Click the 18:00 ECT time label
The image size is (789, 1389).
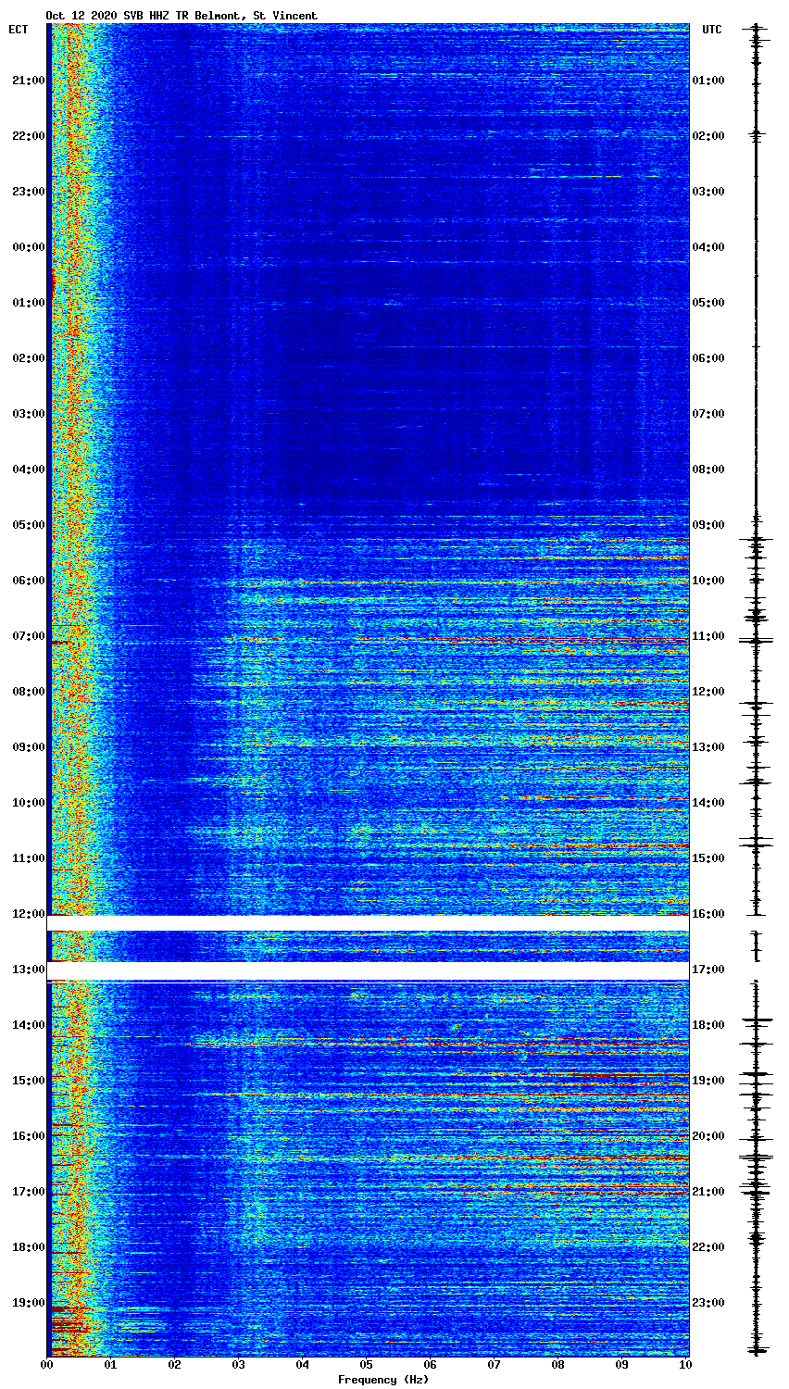coord(29,1247)
